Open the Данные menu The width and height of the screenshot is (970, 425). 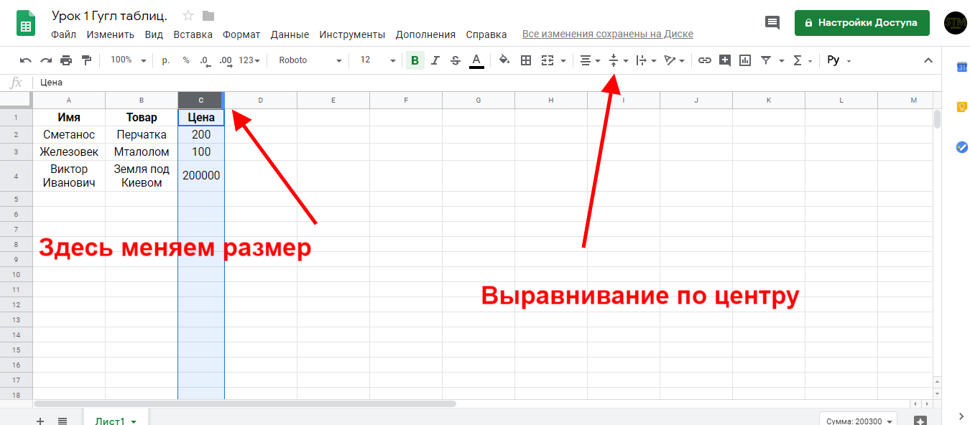(x=290, y=34)
